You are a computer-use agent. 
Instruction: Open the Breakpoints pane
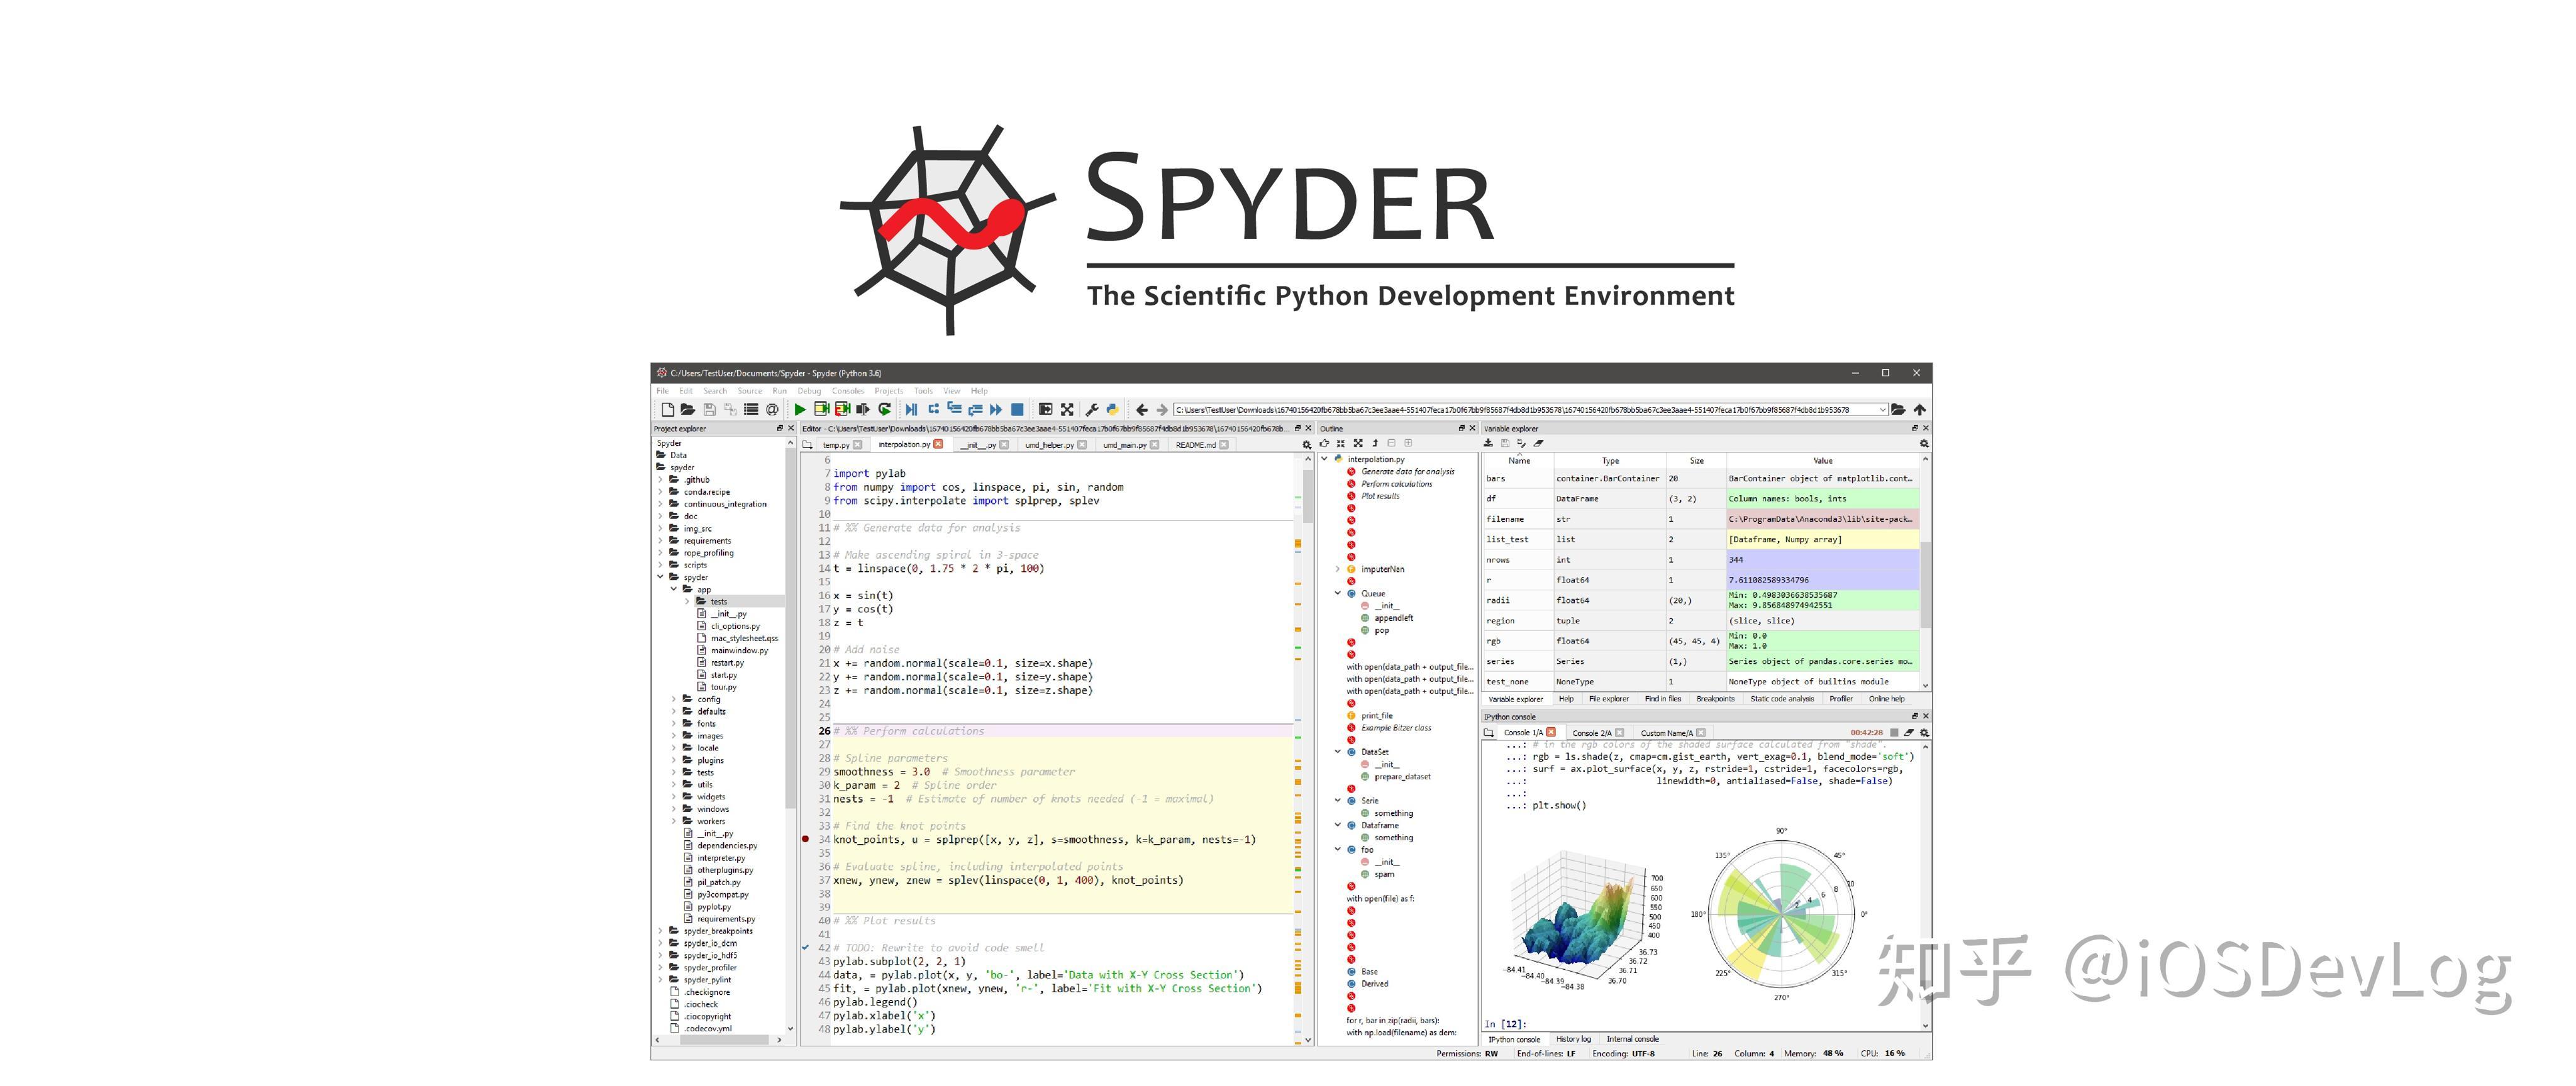(x=1716, y=699)
